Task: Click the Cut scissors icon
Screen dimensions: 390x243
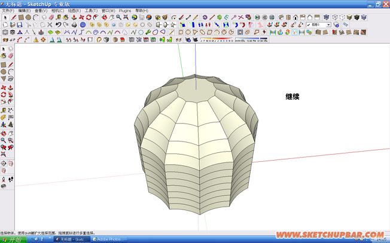Action: [x=28, y=24]
